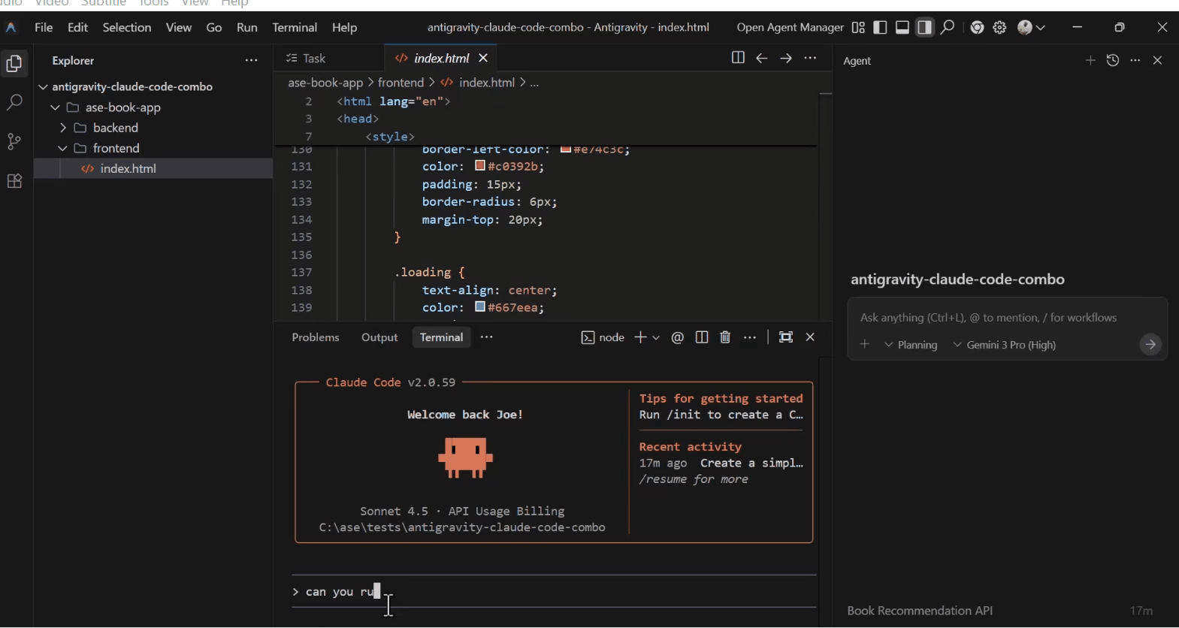
Task: Open Agent conversation history
Action: coord(1113,61)
